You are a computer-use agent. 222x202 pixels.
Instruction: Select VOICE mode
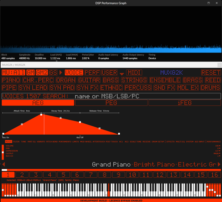(x=74, y=73)
